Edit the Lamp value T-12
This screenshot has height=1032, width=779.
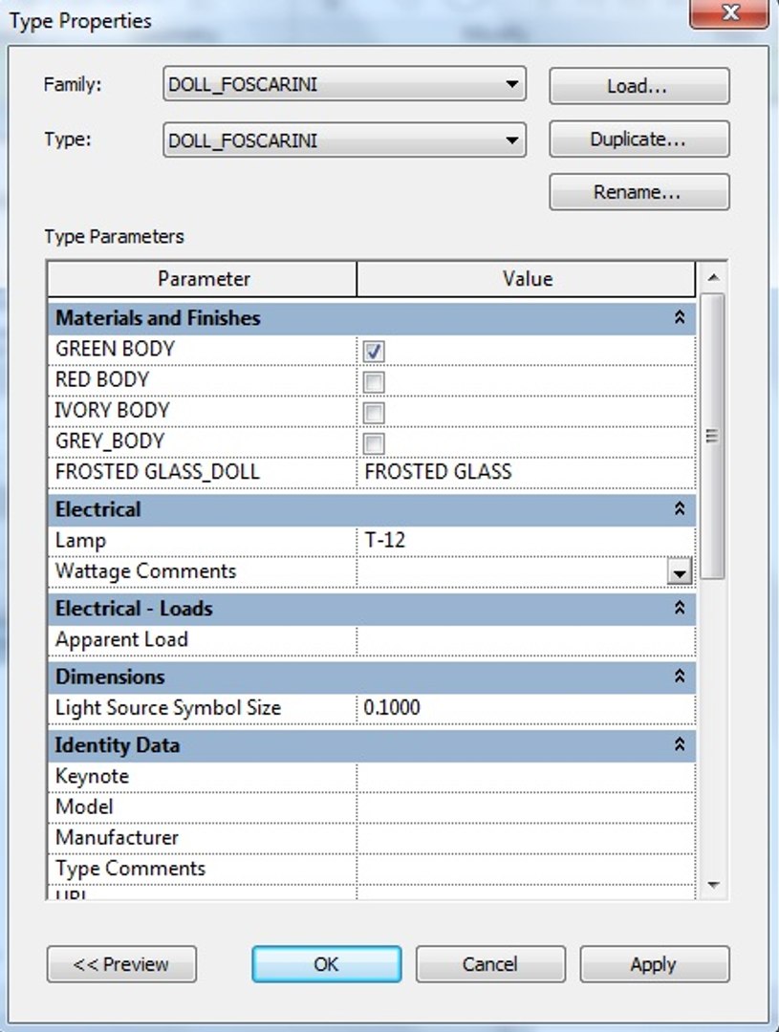pyautogui.click(x=526, y=540)
